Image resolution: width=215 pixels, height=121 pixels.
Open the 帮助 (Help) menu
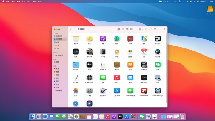[x=39, y=1]
